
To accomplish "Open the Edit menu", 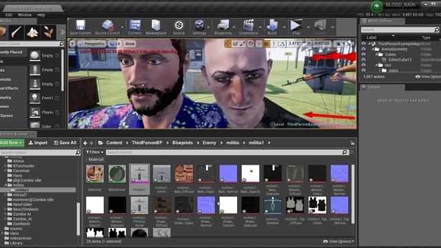I will point(9,15).
